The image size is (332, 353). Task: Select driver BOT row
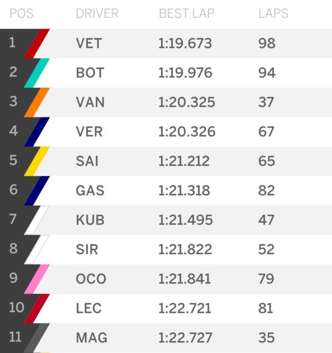click(x=90, y=72)
